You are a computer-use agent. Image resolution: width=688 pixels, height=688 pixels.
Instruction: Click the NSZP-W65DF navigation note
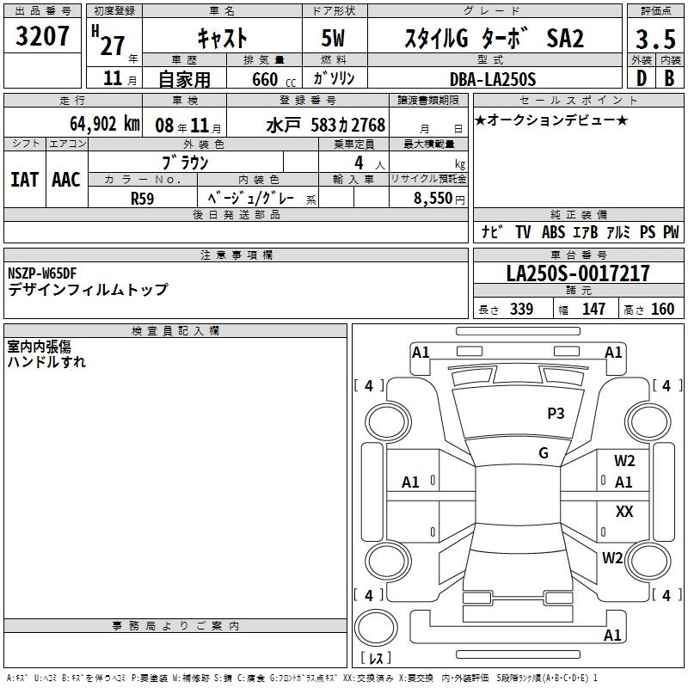pos(42,273)
